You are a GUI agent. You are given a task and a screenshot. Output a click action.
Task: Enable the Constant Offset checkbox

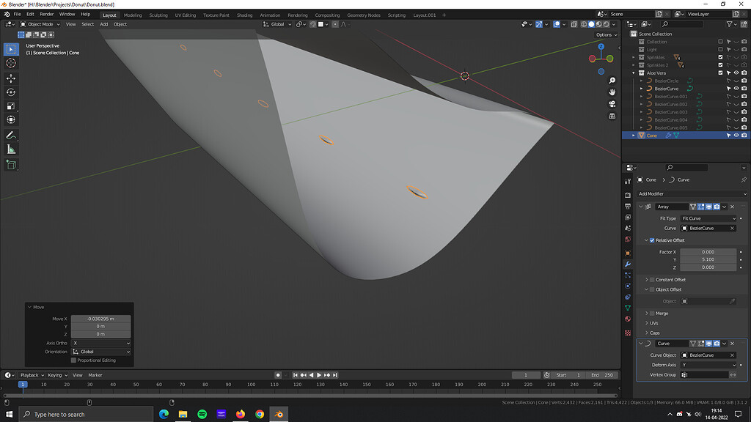click(x=652, y=279)
